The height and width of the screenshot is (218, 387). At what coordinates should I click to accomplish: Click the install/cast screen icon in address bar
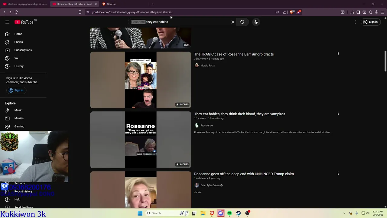pos(277,12)
